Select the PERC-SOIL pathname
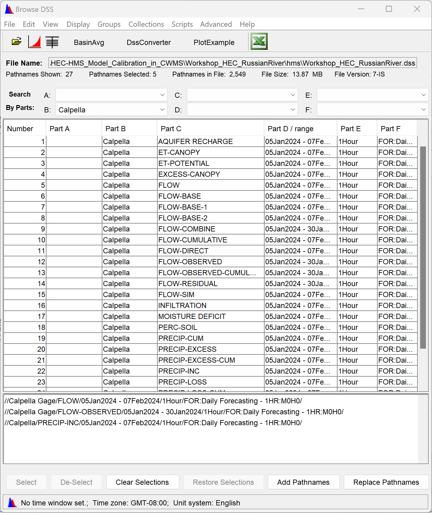This screenshot has height=513, width=432. (x=211, y=327)
